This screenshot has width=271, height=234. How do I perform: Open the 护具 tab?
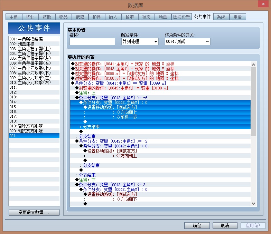coord(97,17)
